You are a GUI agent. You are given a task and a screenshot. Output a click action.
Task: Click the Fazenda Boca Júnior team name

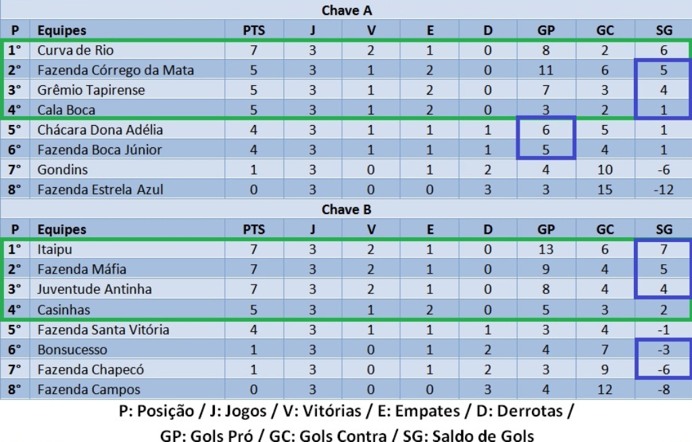[x=99, y=149]
